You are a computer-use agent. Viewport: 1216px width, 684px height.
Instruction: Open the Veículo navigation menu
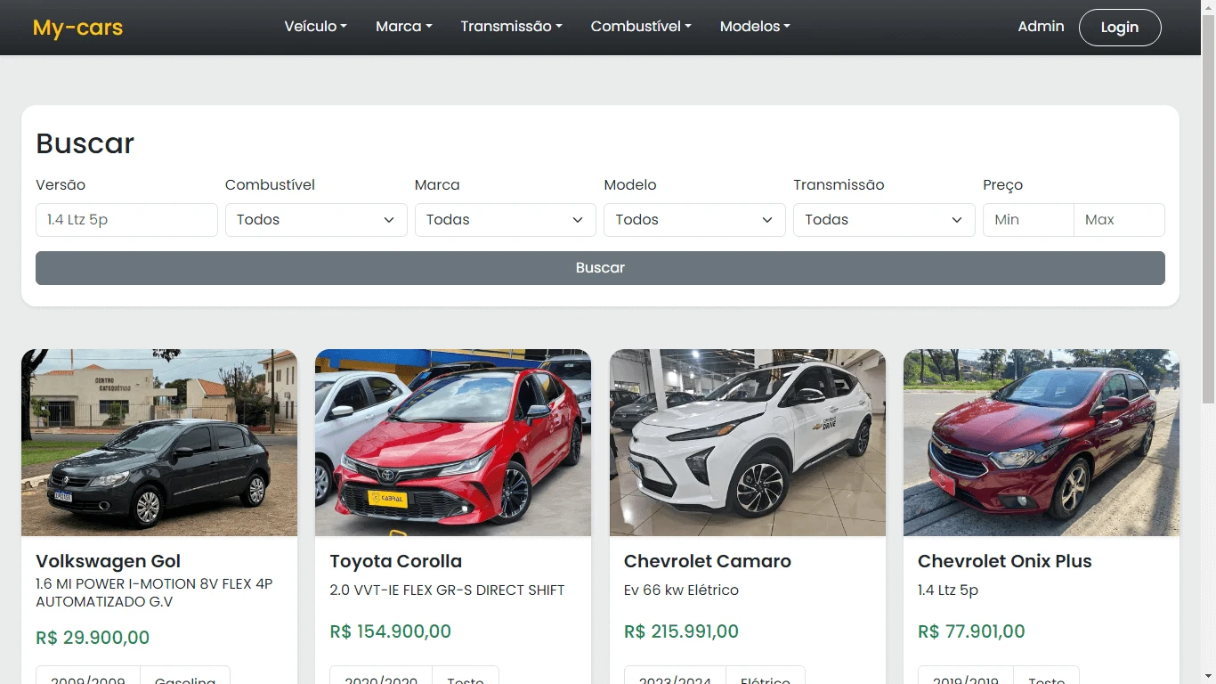[315, 26]
